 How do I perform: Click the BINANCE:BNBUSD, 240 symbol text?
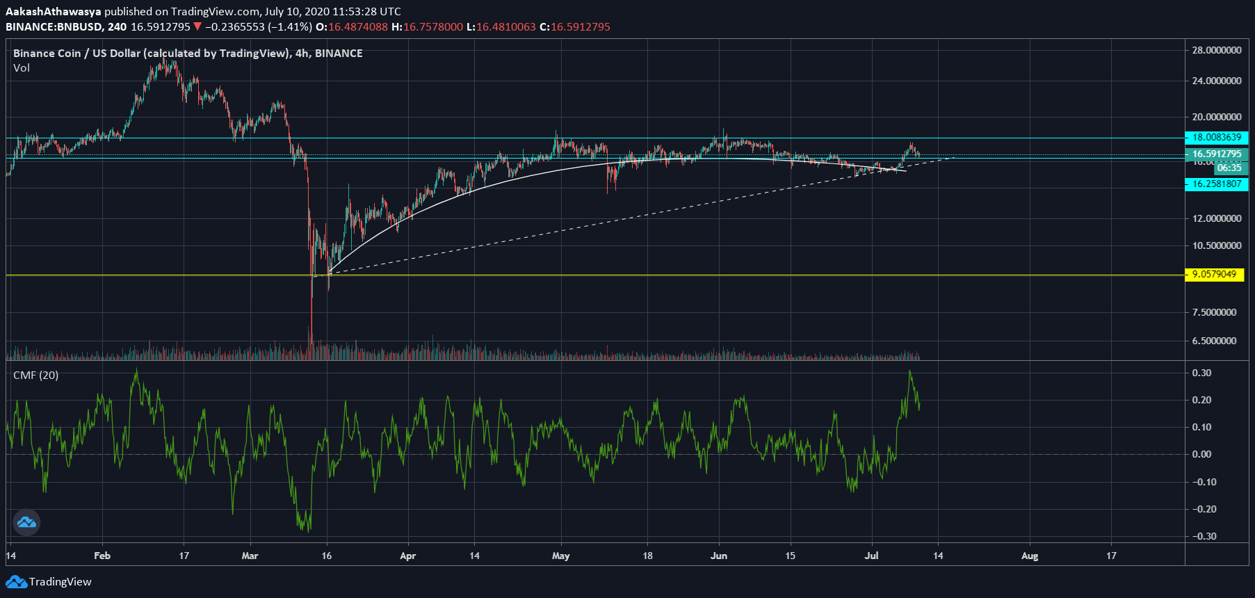click(66, 27)
